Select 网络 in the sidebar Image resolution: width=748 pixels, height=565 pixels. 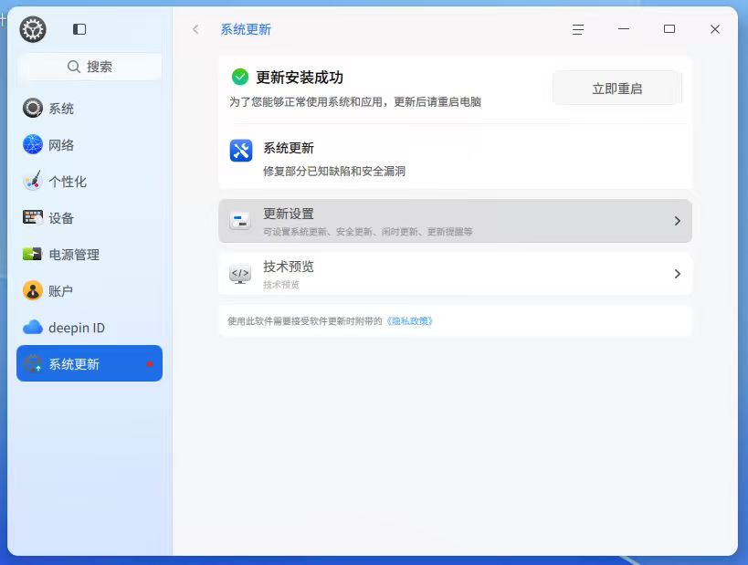90,144
